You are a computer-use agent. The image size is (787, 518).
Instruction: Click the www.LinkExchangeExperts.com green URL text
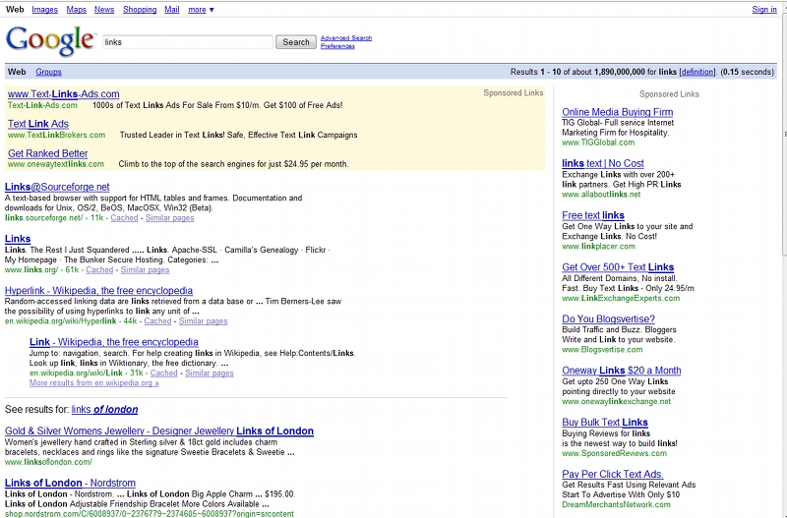coord(621,299)
